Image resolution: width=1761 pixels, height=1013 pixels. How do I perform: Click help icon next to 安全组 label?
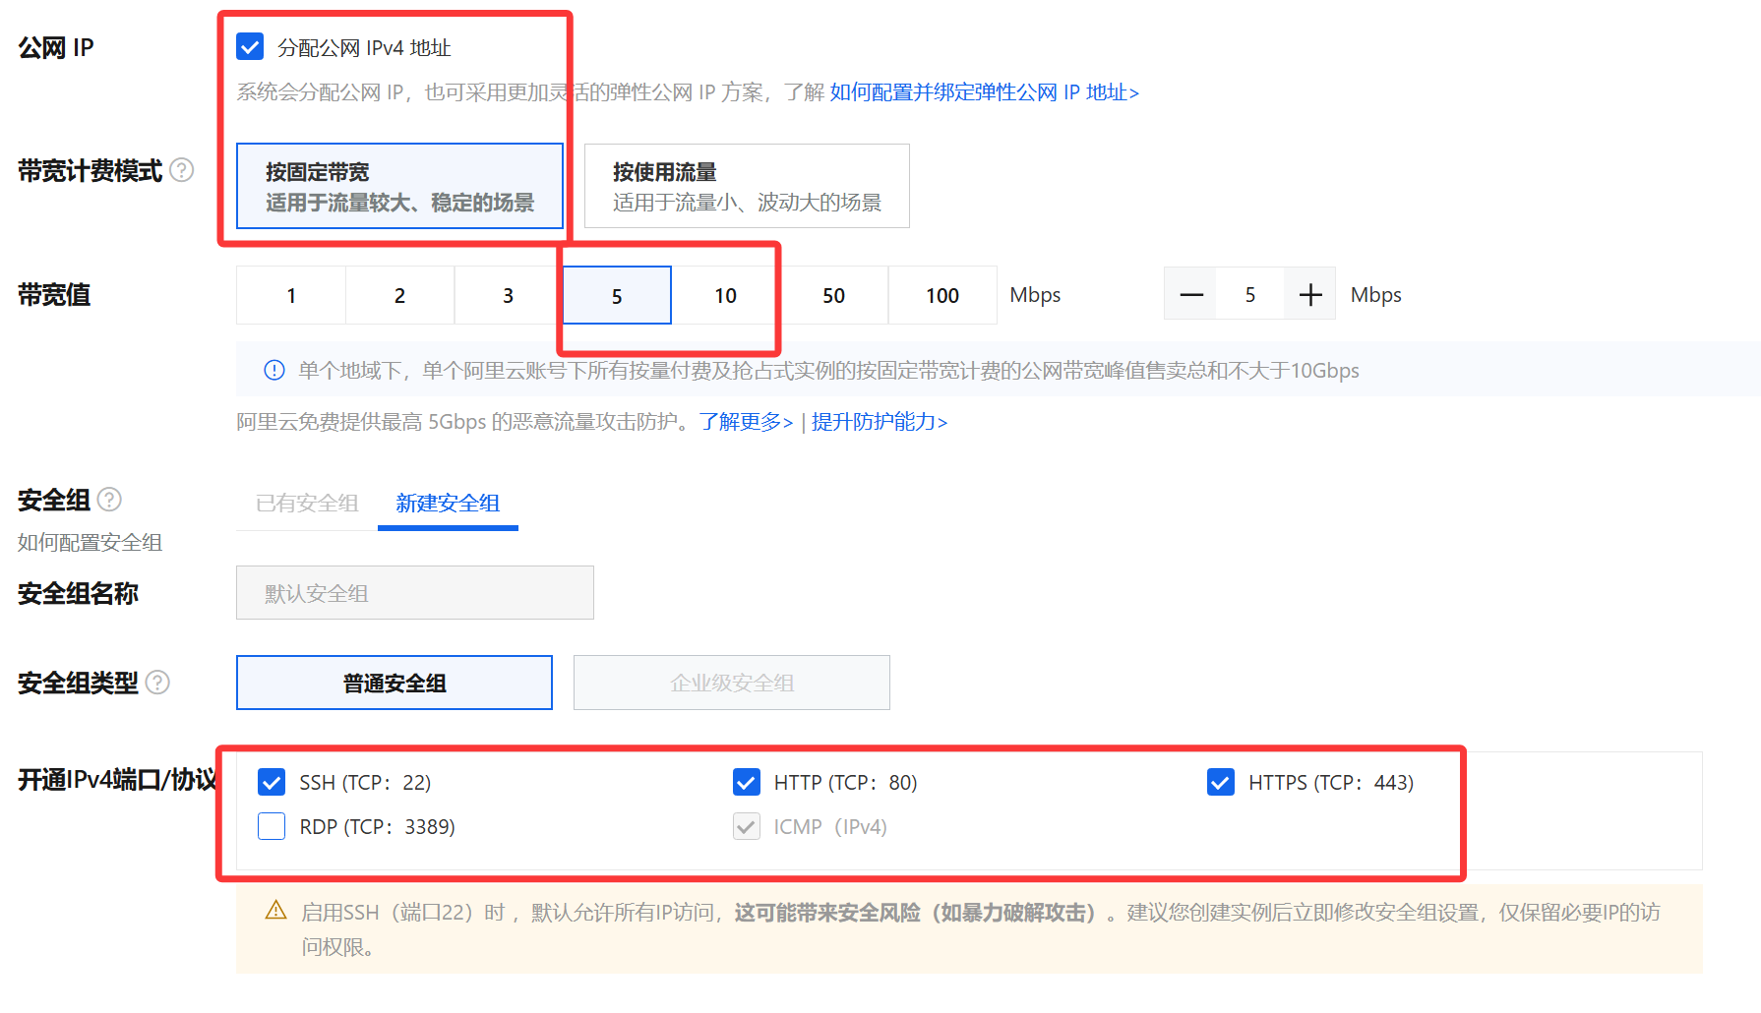(x=109, y=500)
